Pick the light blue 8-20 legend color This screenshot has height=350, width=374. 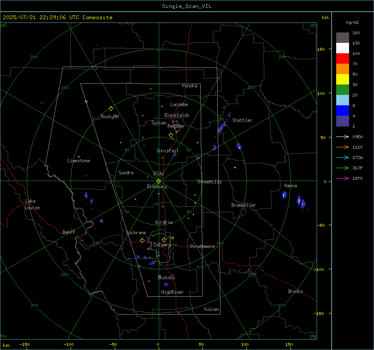(x=342, y=100)
